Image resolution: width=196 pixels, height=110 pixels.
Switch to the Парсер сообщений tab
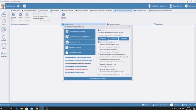[140, 11]
